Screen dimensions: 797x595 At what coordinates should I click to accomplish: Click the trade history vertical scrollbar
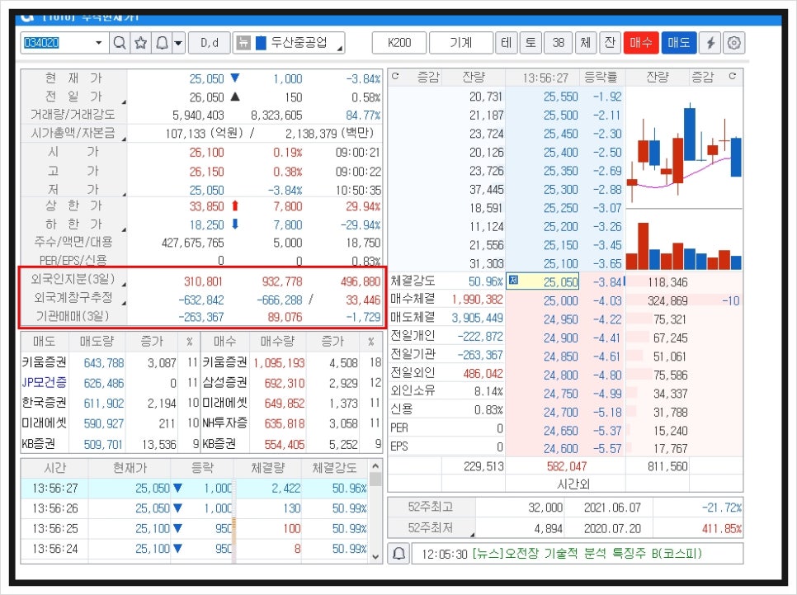coord(376,518)
